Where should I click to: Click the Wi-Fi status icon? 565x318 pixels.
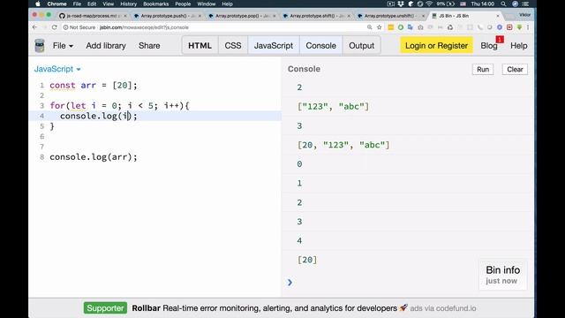(x=429, y=4)
